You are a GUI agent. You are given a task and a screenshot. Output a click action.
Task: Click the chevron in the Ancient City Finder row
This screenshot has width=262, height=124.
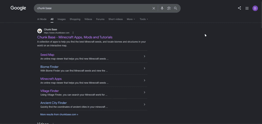tap(144, 104)
